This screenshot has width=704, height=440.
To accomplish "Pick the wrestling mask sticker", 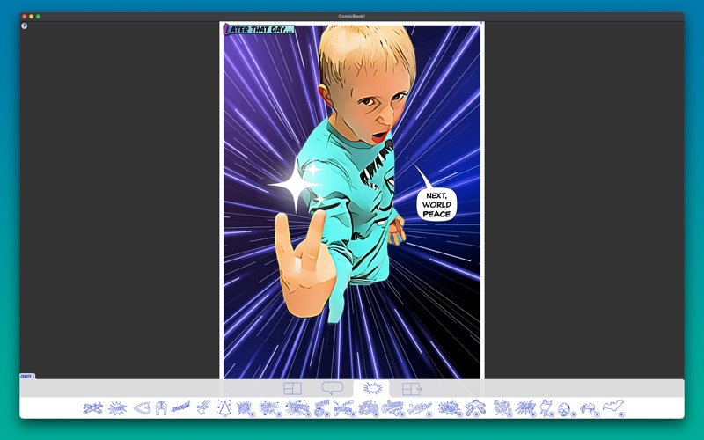I will [x=161, y=408].
